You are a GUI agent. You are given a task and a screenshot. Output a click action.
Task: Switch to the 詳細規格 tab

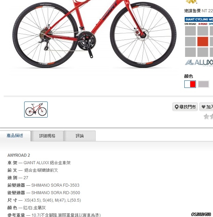tap(47, 136)
